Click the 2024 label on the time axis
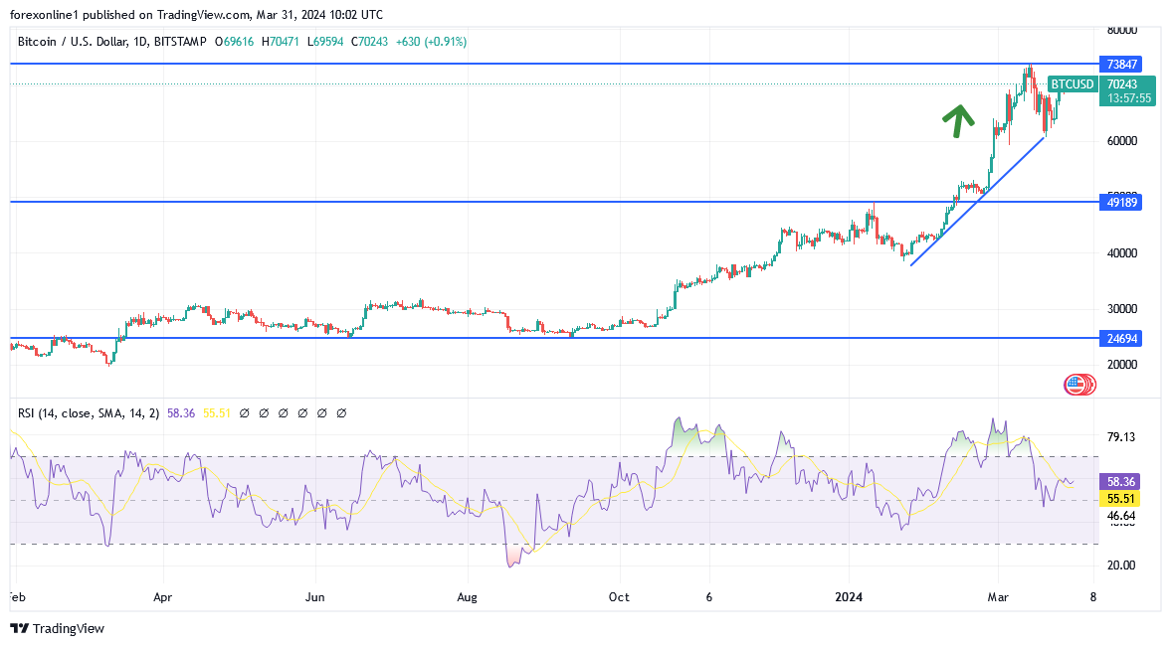1171x646 pixels. click(x=849, y=596)
